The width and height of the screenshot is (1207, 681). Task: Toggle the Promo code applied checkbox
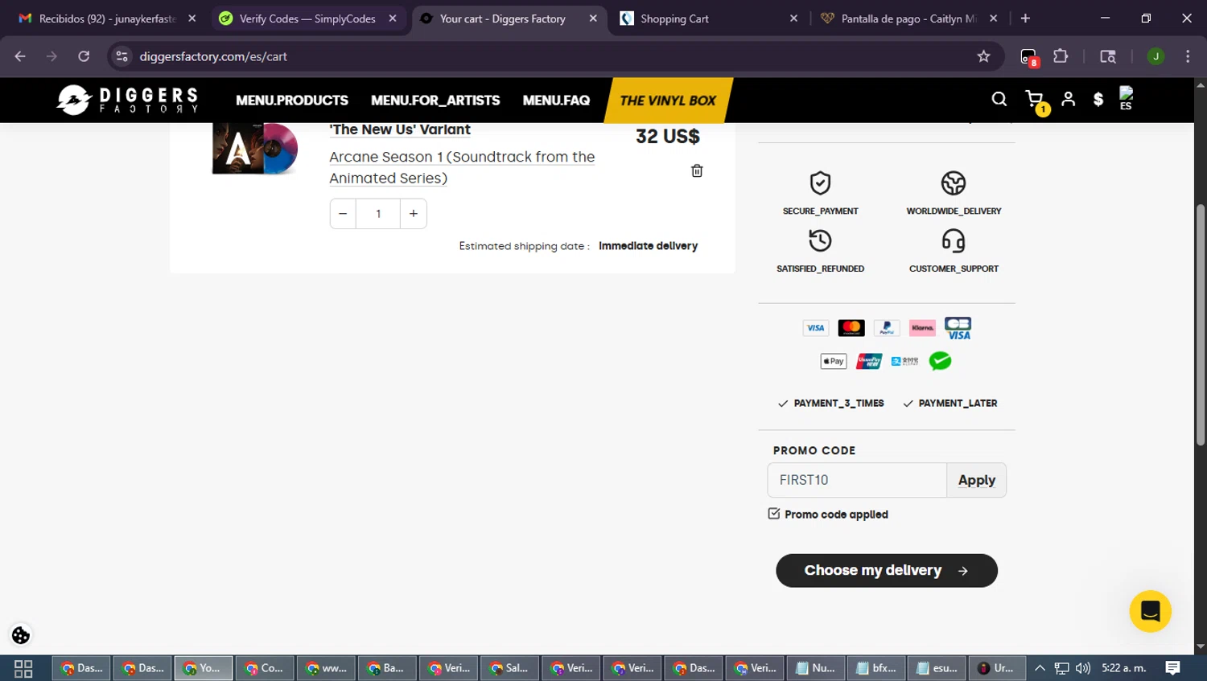pos(774,514)
